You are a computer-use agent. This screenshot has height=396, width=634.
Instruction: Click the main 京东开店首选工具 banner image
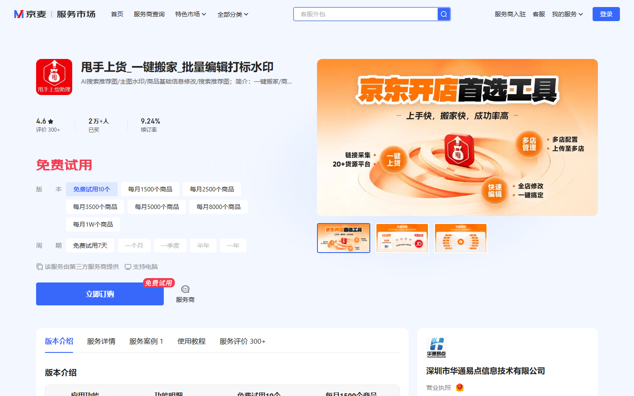pyautogui.click(x=457, y=137)
